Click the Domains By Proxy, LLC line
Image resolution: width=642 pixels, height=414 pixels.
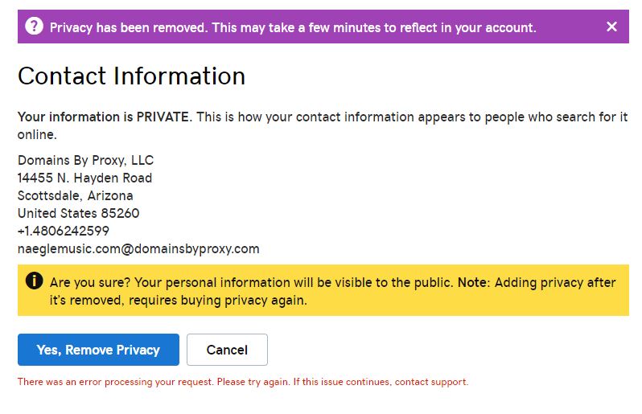tap(85, 160)
